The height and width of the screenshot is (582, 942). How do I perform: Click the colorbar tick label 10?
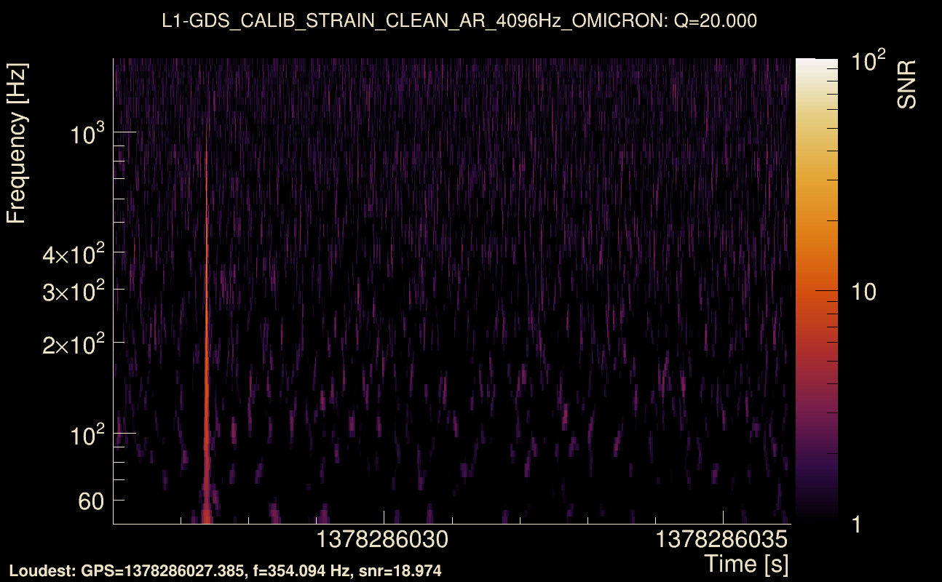pyautogui.click(x=865, y=292)
